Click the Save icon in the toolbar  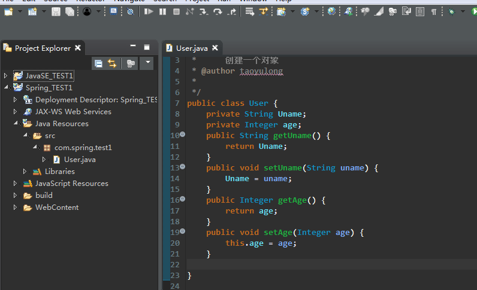point(56,11)
